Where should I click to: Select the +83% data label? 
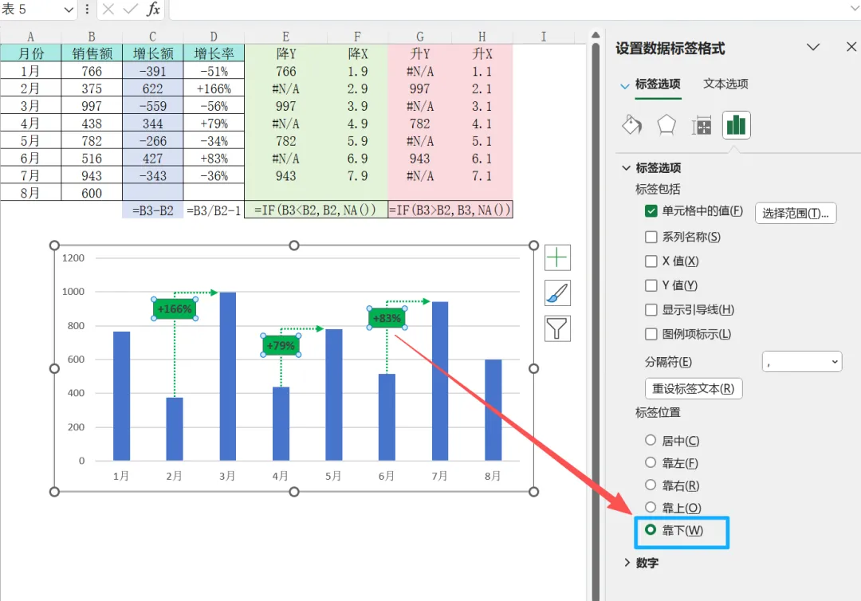tap(387, 318)
